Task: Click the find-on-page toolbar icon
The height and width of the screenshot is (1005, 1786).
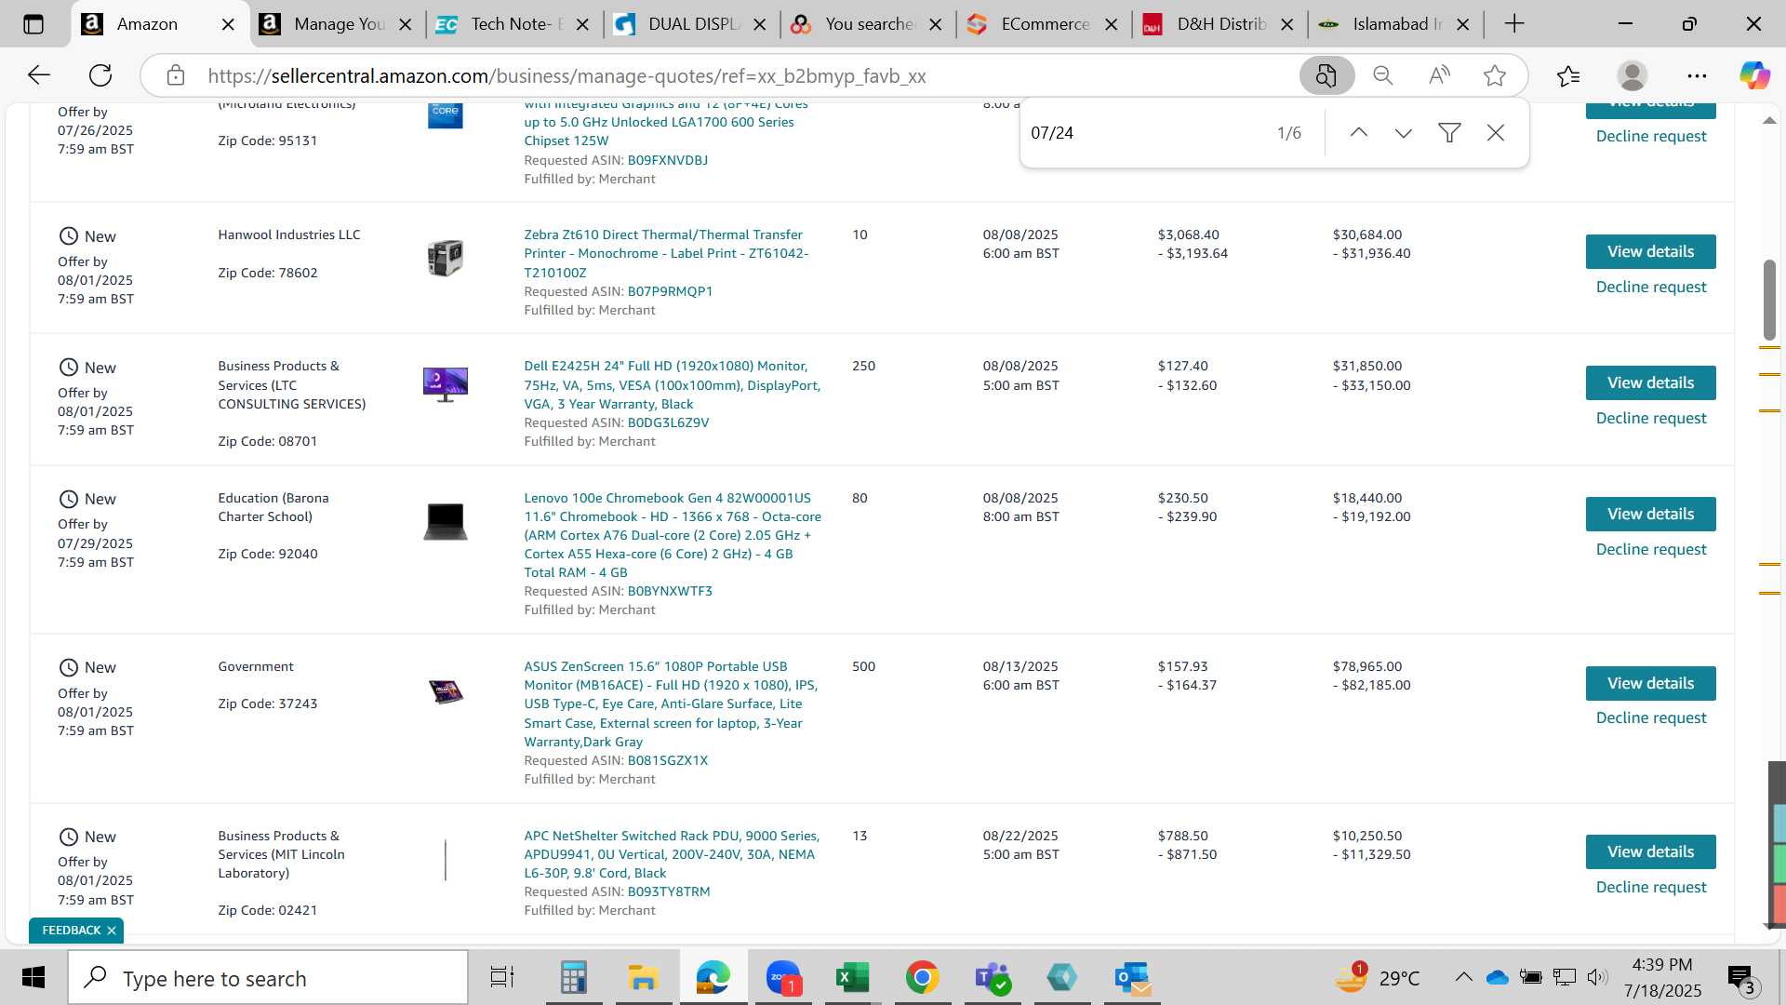Action: pos(1326,75)
